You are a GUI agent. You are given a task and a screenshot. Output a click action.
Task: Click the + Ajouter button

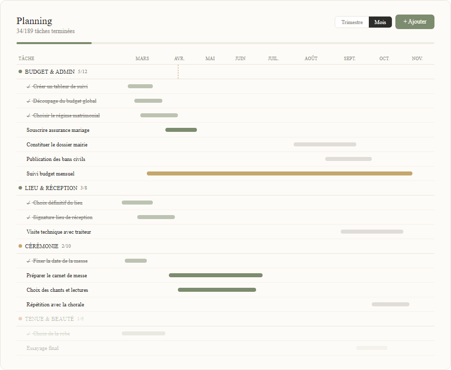414,22
